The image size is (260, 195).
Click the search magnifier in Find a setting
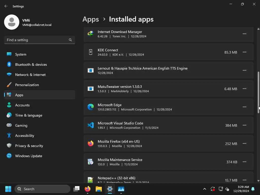click(70, 40)
